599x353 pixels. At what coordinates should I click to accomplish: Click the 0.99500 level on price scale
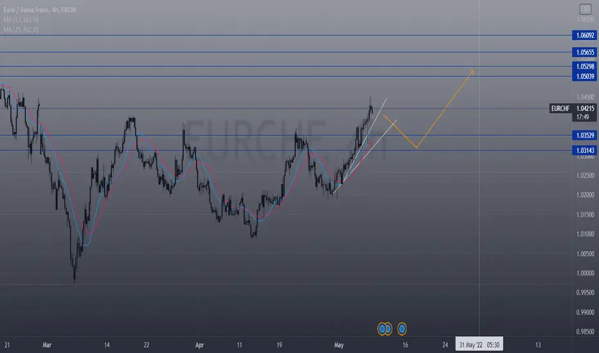(x=585, y=293)
